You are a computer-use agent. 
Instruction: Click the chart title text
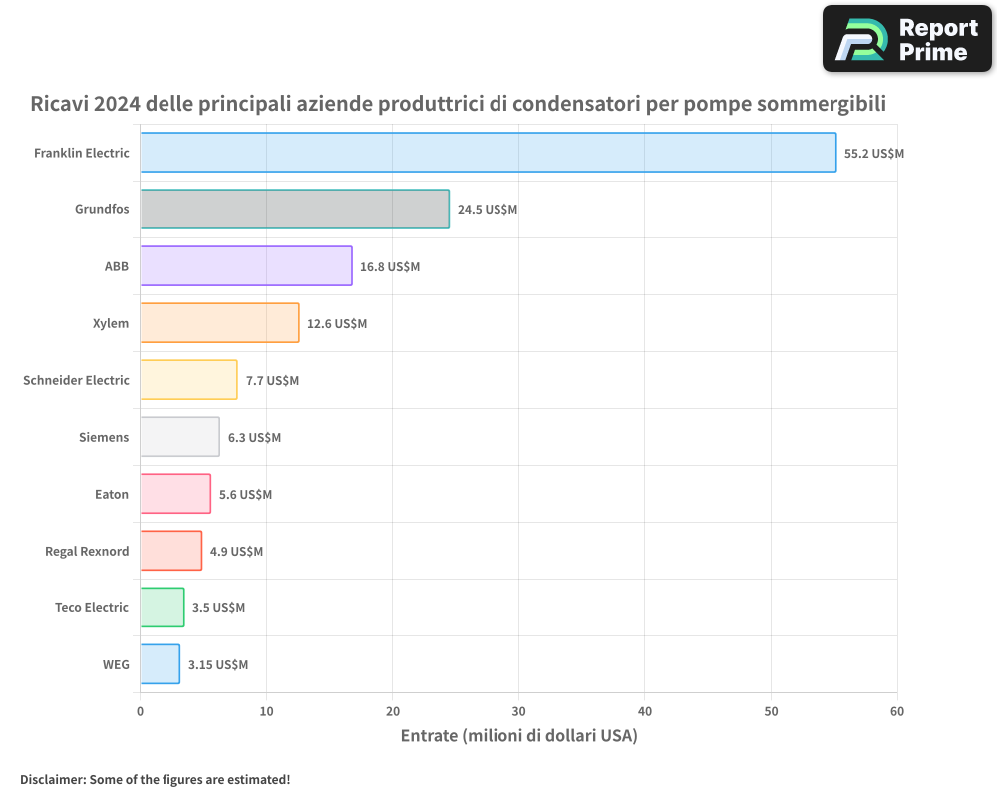[x=459, y=104]
